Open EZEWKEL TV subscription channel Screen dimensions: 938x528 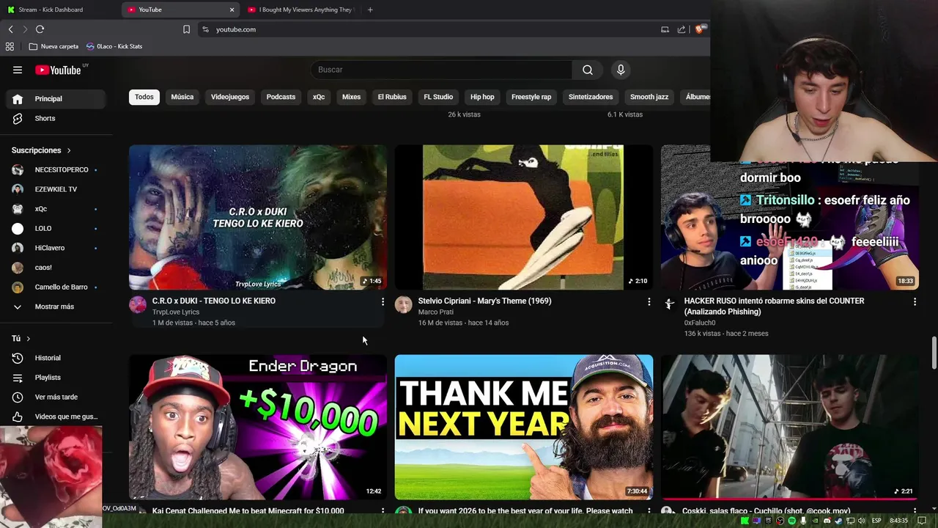[x=56, y=189]
